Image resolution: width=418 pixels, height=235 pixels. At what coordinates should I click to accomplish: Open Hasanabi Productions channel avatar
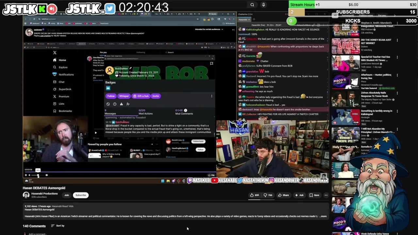point(26,195)
